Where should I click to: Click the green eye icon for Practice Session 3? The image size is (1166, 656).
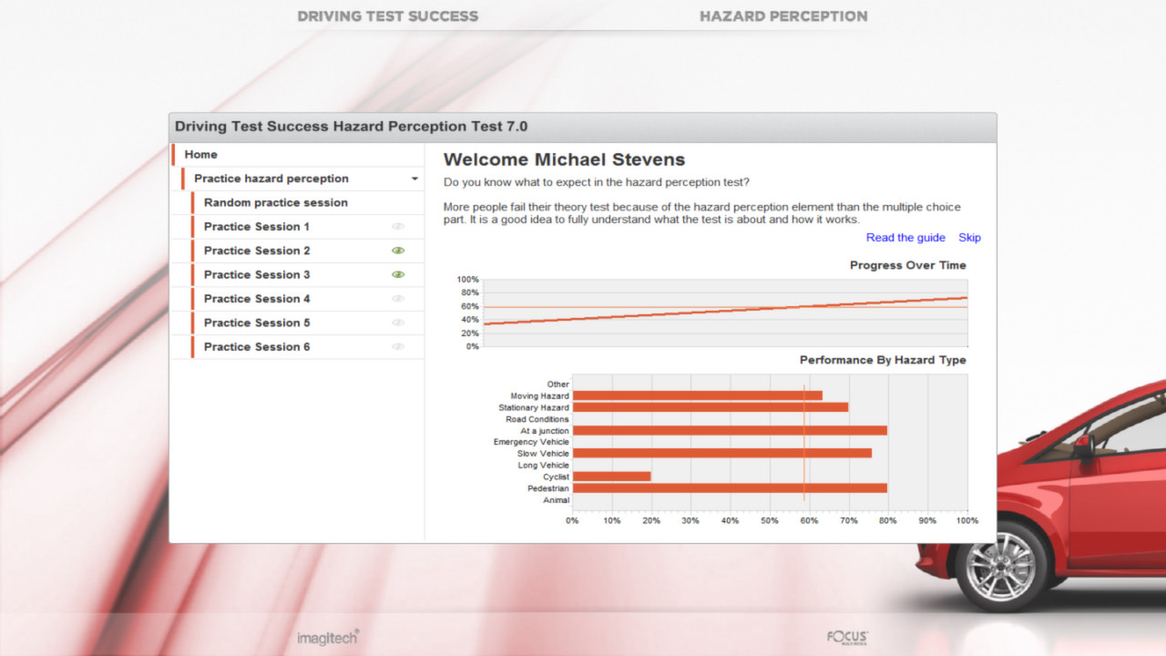coord(397,274)
